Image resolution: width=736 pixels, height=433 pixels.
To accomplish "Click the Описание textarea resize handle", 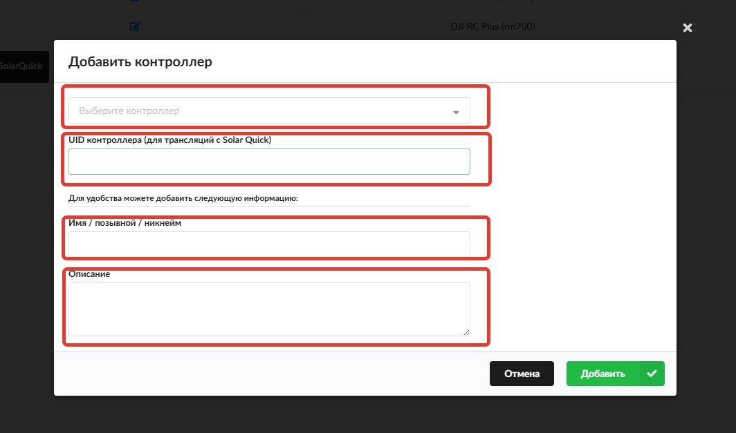I will pos(466,332).
